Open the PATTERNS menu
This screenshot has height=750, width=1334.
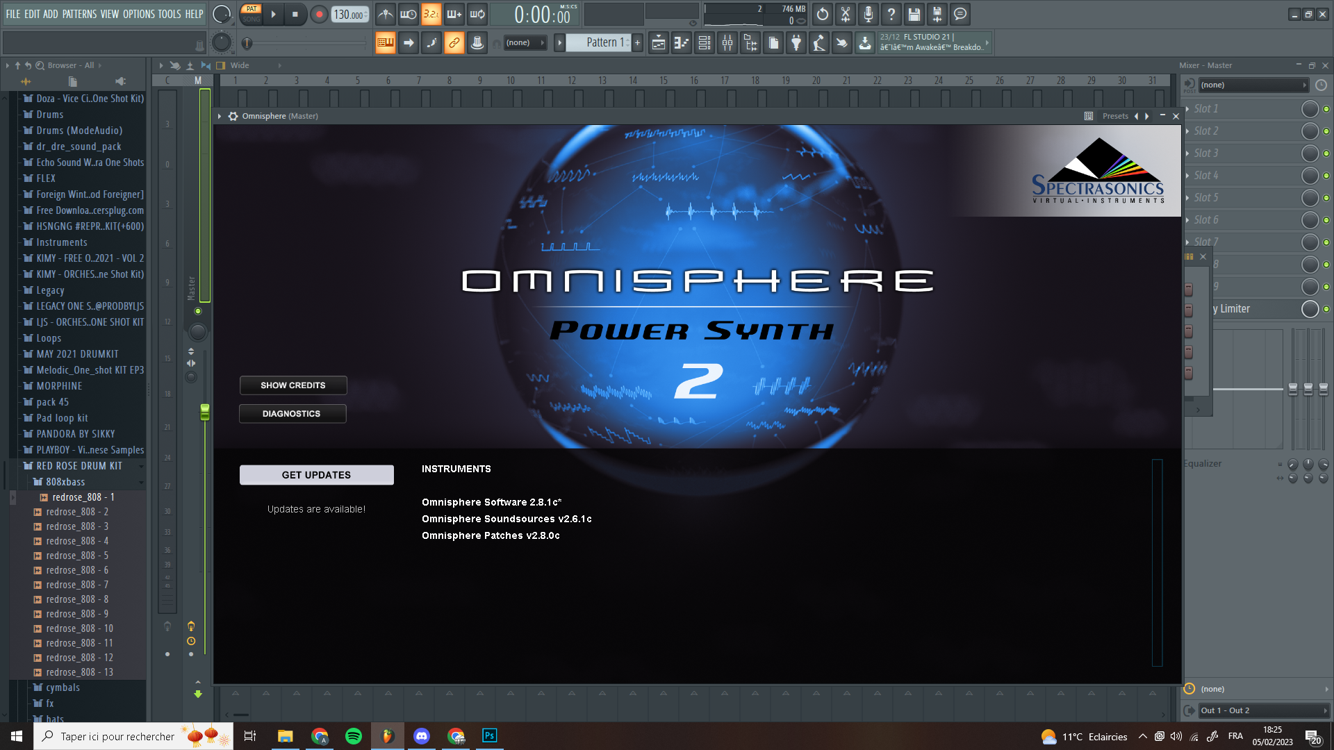tap(79, 14)
